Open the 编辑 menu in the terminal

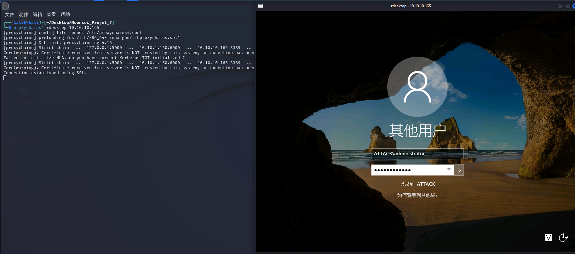tap(37, 14)
